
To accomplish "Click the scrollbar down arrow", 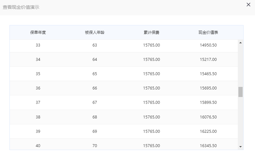I will tap(241, 147).
